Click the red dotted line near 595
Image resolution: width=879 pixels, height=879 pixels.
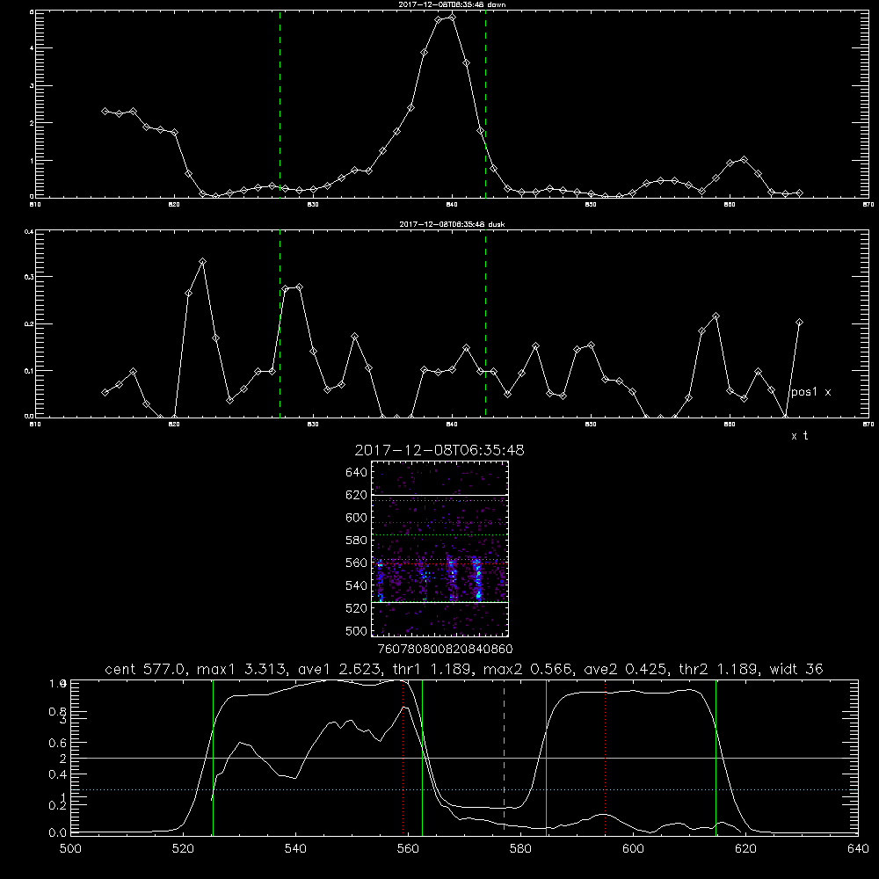coord(606,757)
